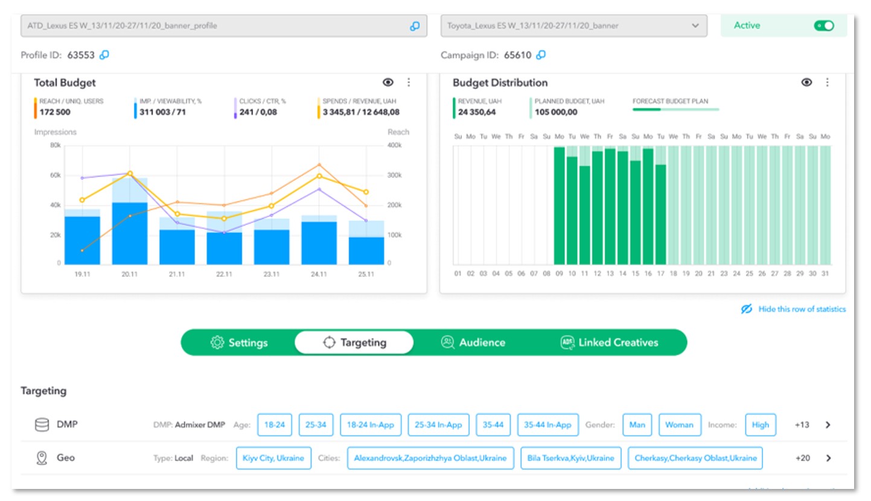Copy the profile name with link icon
Screen dimensions: 871x501
(x=415, y=26)
